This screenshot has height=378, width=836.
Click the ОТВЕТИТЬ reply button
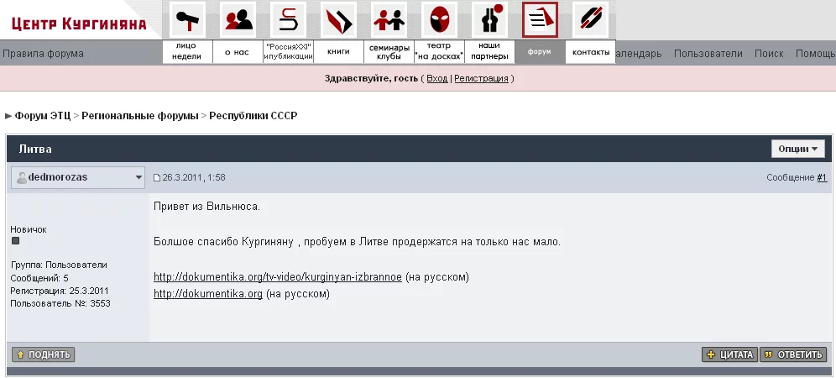point(793,354)
